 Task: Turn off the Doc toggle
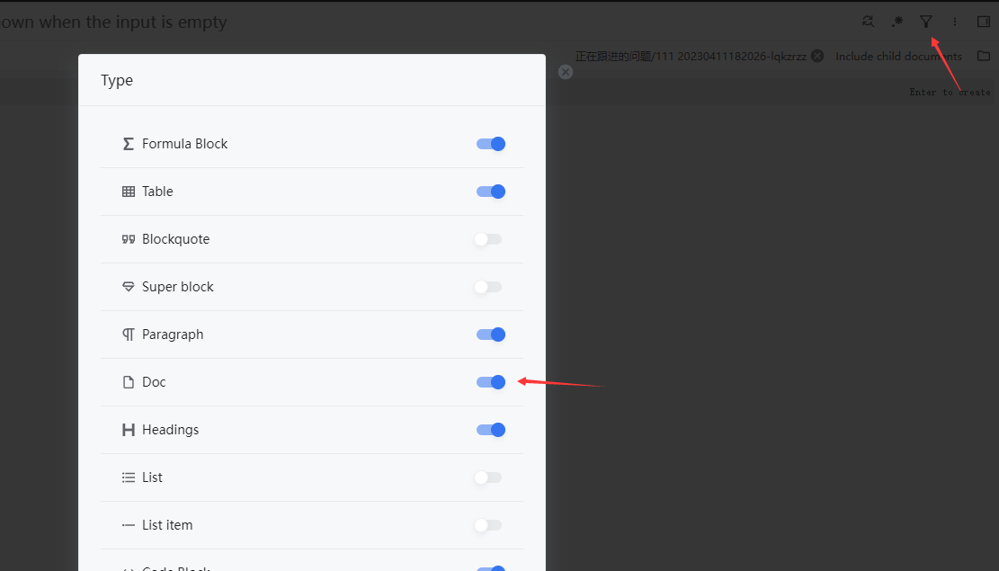[x=490, y=381]
